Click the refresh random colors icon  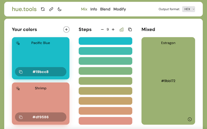(x=43, y=9)
